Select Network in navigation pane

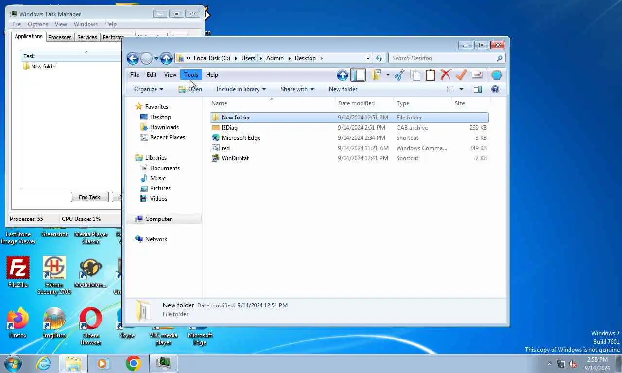tap(156, 239)
